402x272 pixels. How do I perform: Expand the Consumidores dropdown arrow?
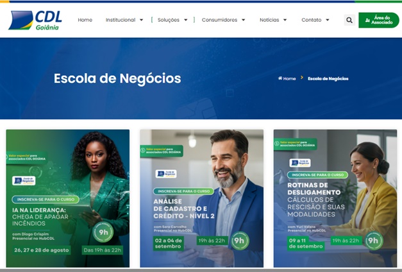click(x=243, y=20)
